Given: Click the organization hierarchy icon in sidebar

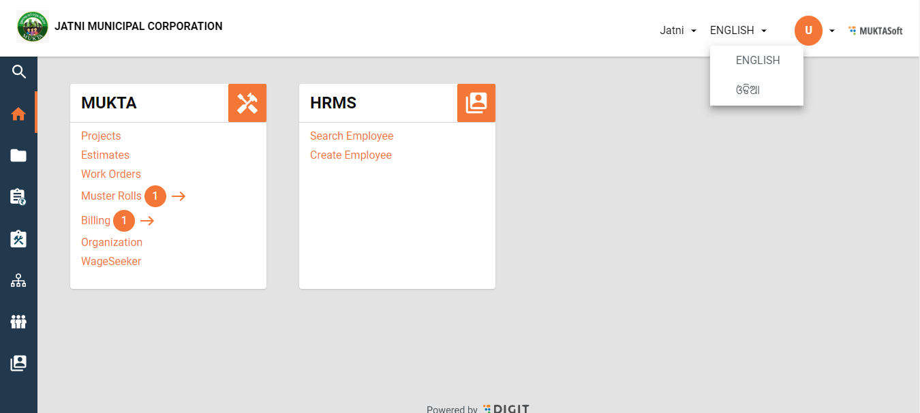Looking at the screenshot, I should point(18,280).
